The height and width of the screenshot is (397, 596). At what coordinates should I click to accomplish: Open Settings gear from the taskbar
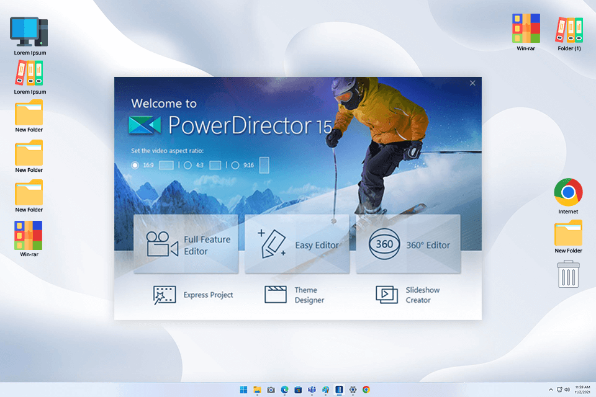[353, 390]
